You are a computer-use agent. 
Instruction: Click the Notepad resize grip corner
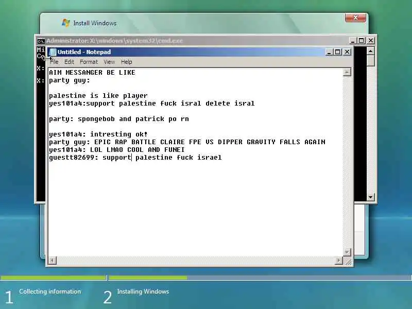click(x=348, y=262)
